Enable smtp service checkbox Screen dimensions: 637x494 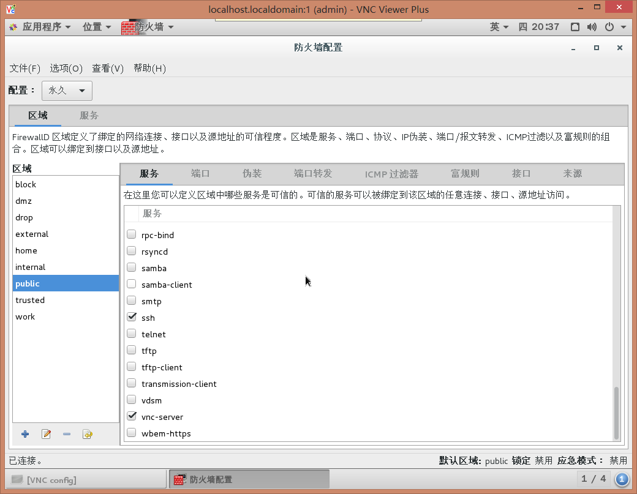click(x=131, y=301)
